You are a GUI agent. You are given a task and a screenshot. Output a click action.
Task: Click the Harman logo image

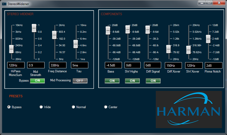click(189, 109)
